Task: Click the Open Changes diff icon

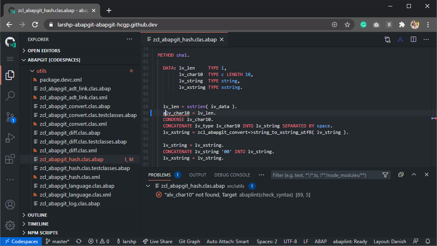Action: (387, 39)
